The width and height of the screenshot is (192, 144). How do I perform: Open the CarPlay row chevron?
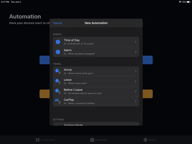pos(135,101)
